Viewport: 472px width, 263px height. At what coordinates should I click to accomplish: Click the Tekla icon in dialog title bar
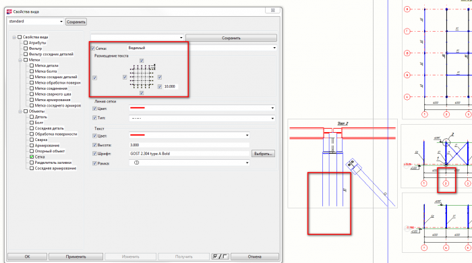click(x=9, y=11)
